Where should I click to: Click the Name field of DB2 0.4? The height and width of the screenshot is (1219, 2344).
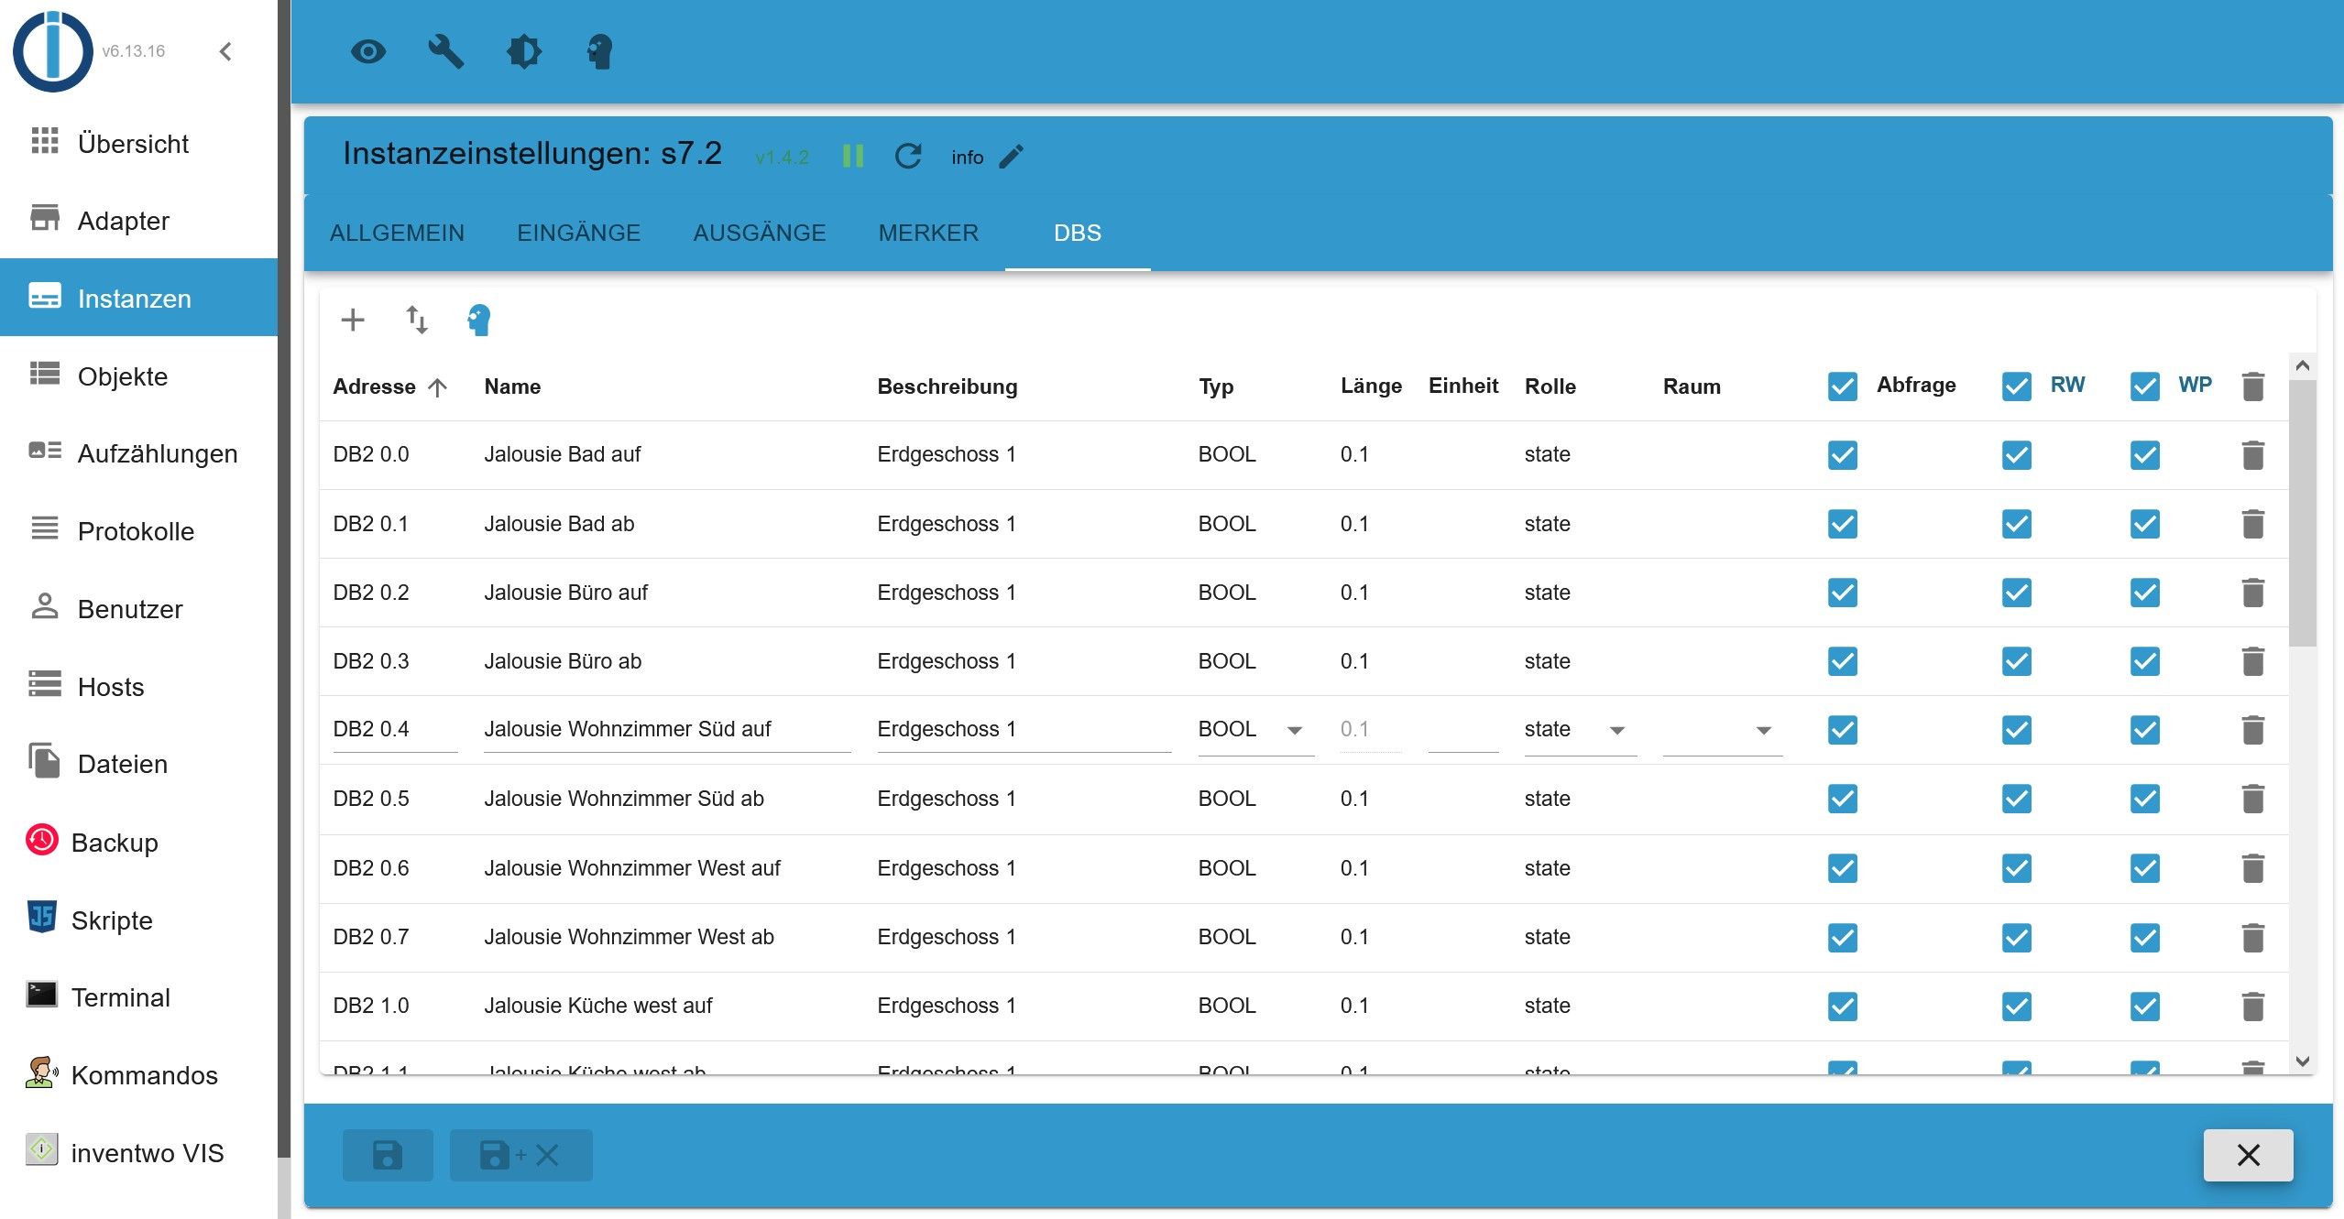coord(665,730)
